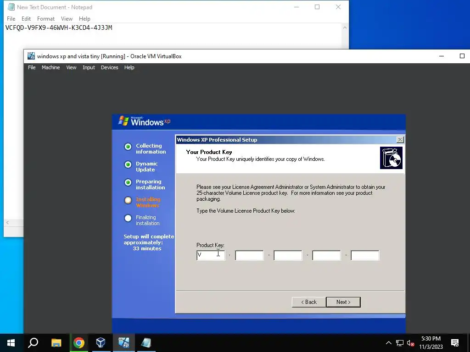Click the first Product Key field
This screenshot has height=352, width=470.
coord(211,255)
